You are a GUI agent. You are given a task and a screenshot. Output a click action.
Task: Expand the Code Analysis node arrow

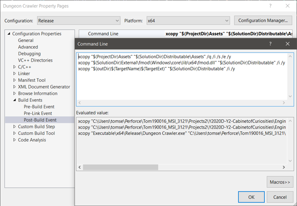click(x=14, y=140)
